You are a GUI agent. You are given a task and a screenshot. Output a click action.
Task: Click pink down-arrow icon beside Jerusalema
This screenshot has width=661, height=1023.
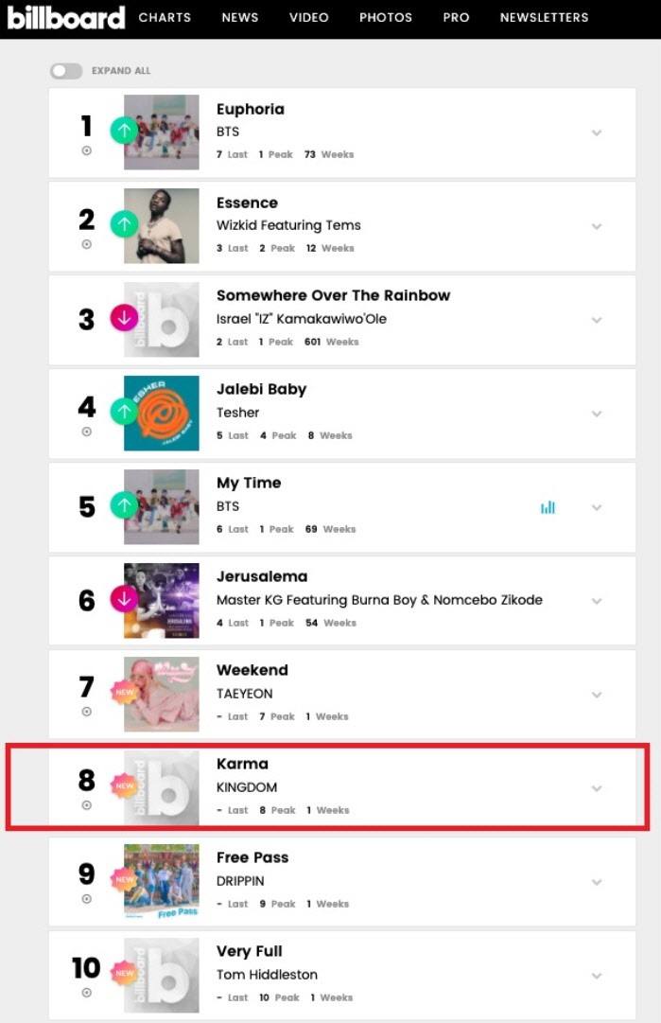coord(124,599)
